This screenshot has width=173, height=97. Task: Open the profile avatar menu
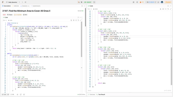[x=162, y=2]
